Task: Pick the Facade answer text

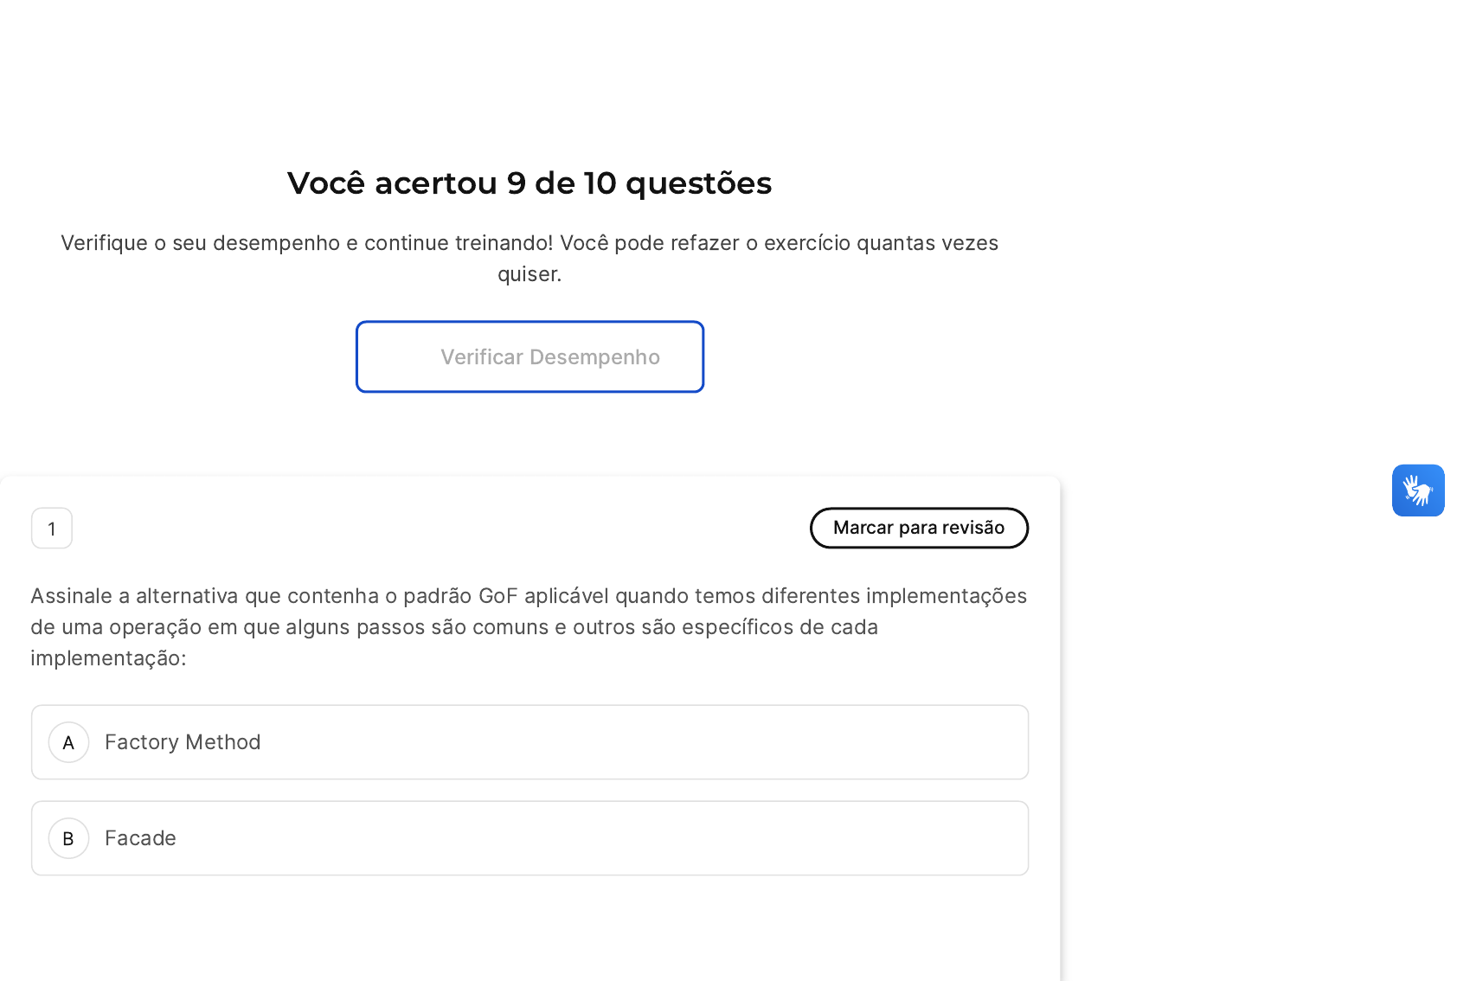Action: tap(140, 838)
